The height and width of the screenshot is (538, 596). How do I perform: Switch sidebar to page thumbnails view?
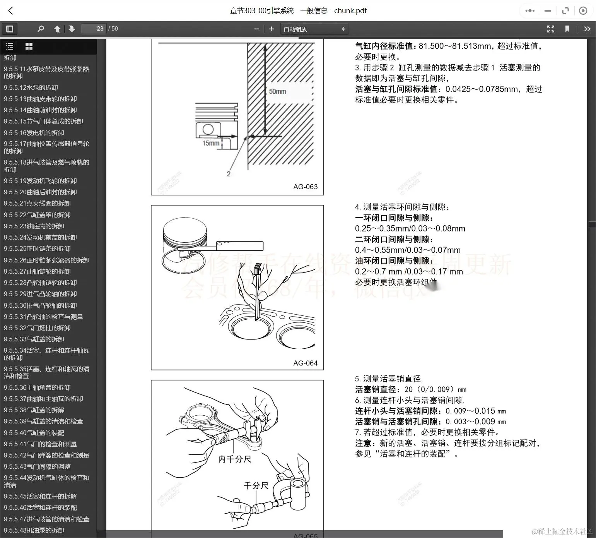pyautogui.click(x=29, y=46)
